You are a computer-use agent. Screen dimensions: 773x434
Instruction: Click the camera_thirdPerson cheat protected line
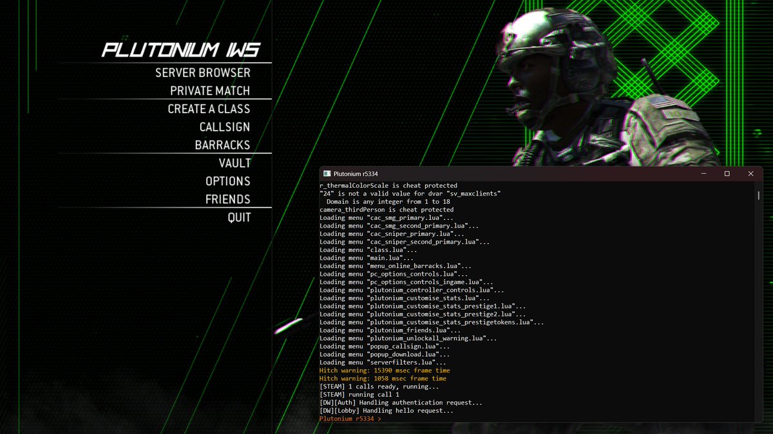coord(386,210)
